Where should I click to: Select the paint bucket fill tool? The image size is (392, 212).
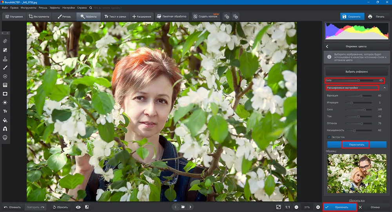(5, 120)
